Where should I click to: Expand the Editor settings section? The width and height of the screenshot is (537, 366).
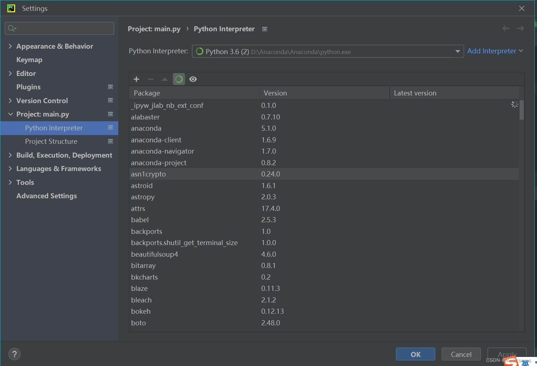(10, 73)
